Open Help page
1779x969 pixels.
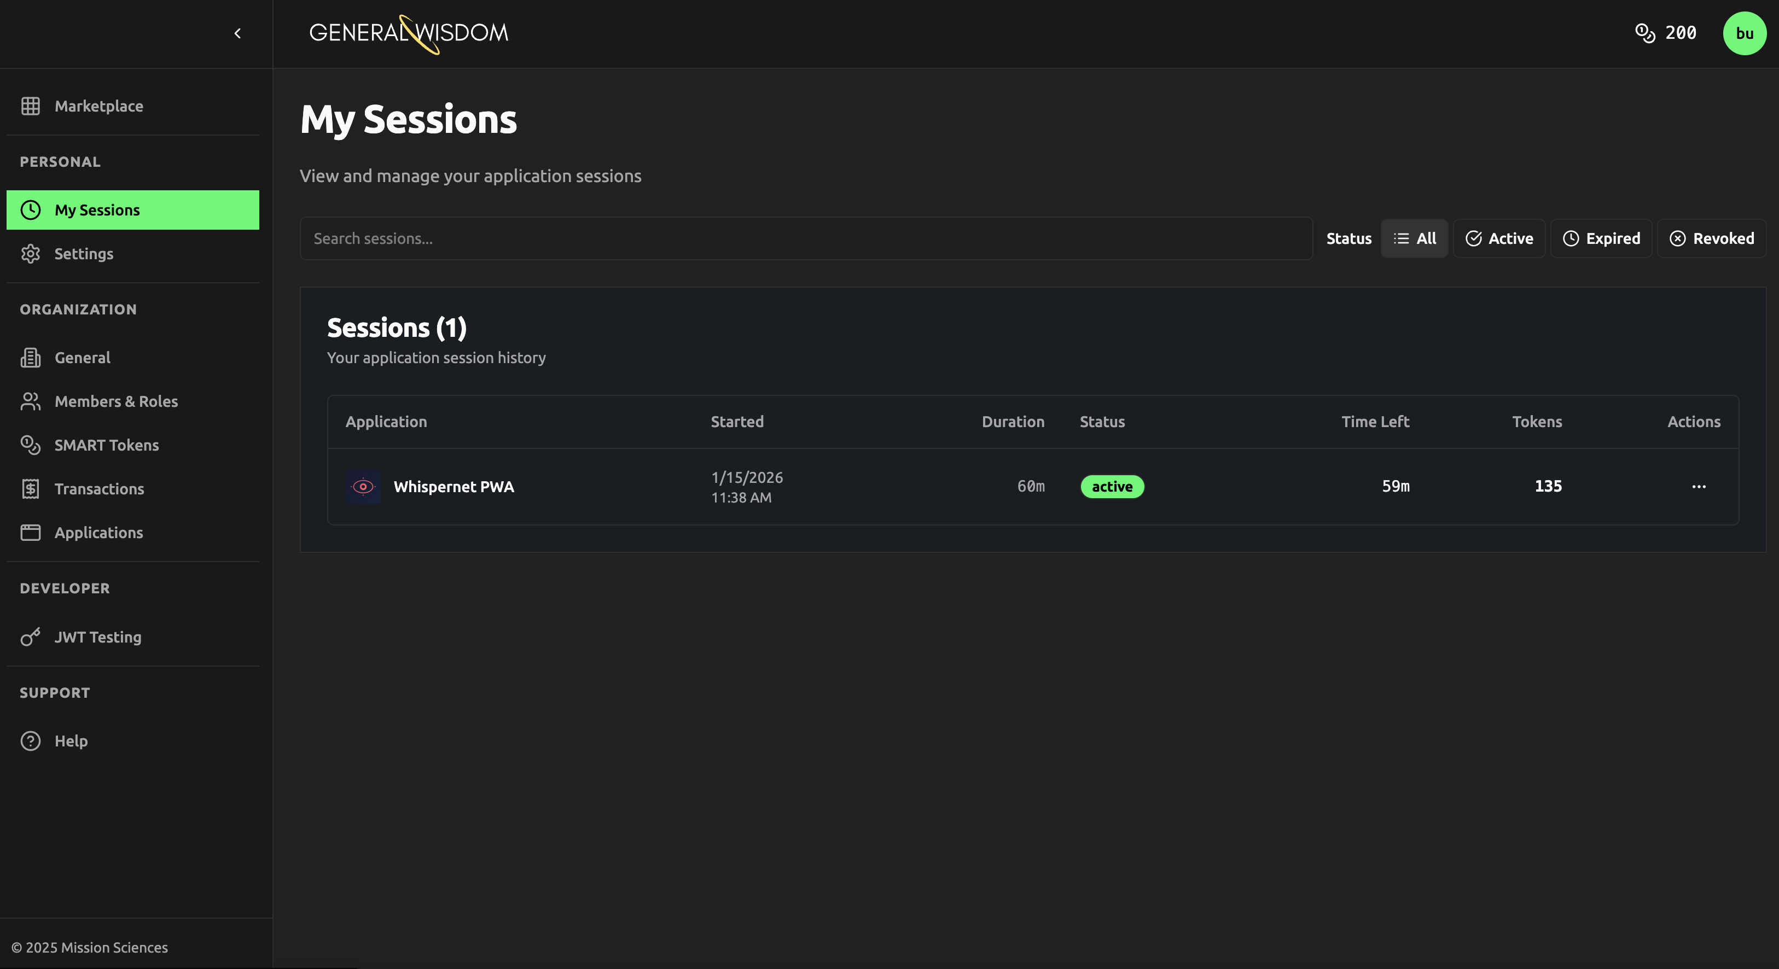point(132,742)
